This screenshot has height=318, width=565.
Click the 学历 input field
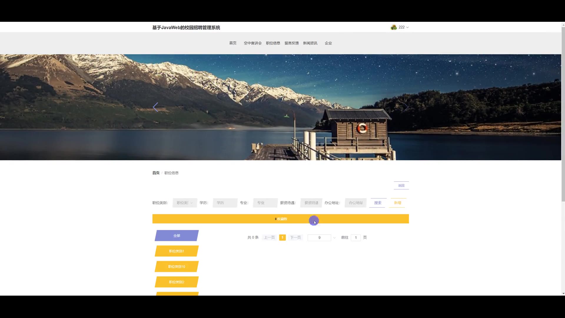coord(225,203)
